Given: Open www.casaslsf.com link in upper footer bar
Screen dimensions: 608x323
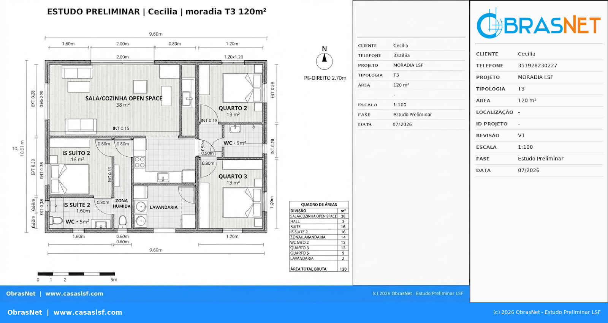Looking at the screenshot, I should [x=74, y=294].
